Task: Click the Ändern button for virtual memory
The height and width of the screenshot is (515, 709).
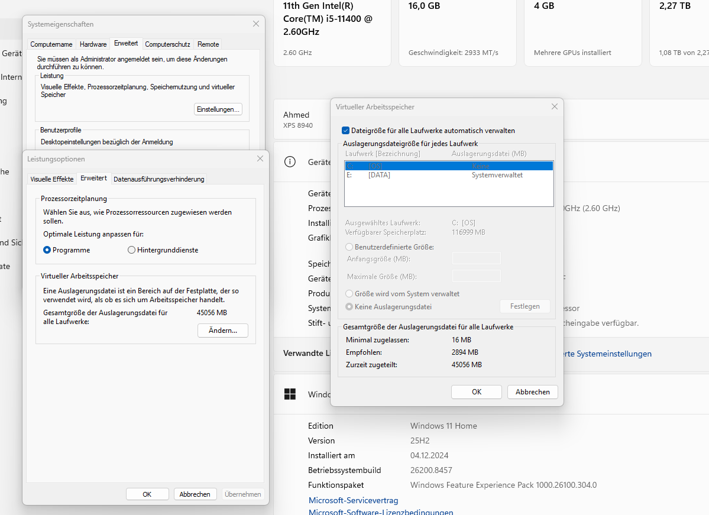Action: coord(223,331)
